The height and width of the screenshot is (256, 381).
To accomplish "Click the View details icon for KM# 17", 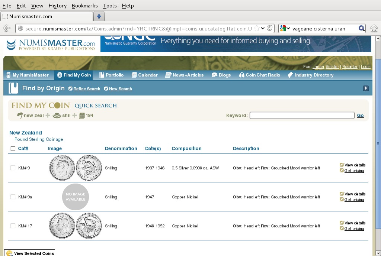I will (342, 223).
